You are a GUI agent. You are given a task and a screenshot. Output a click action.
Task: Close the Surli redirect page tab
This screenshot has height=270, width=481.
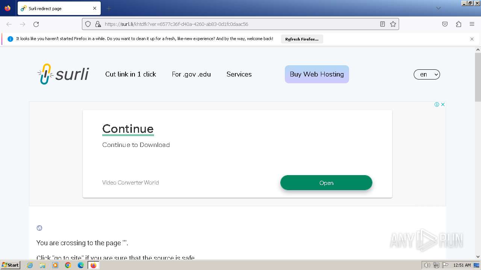pos(95,8)
